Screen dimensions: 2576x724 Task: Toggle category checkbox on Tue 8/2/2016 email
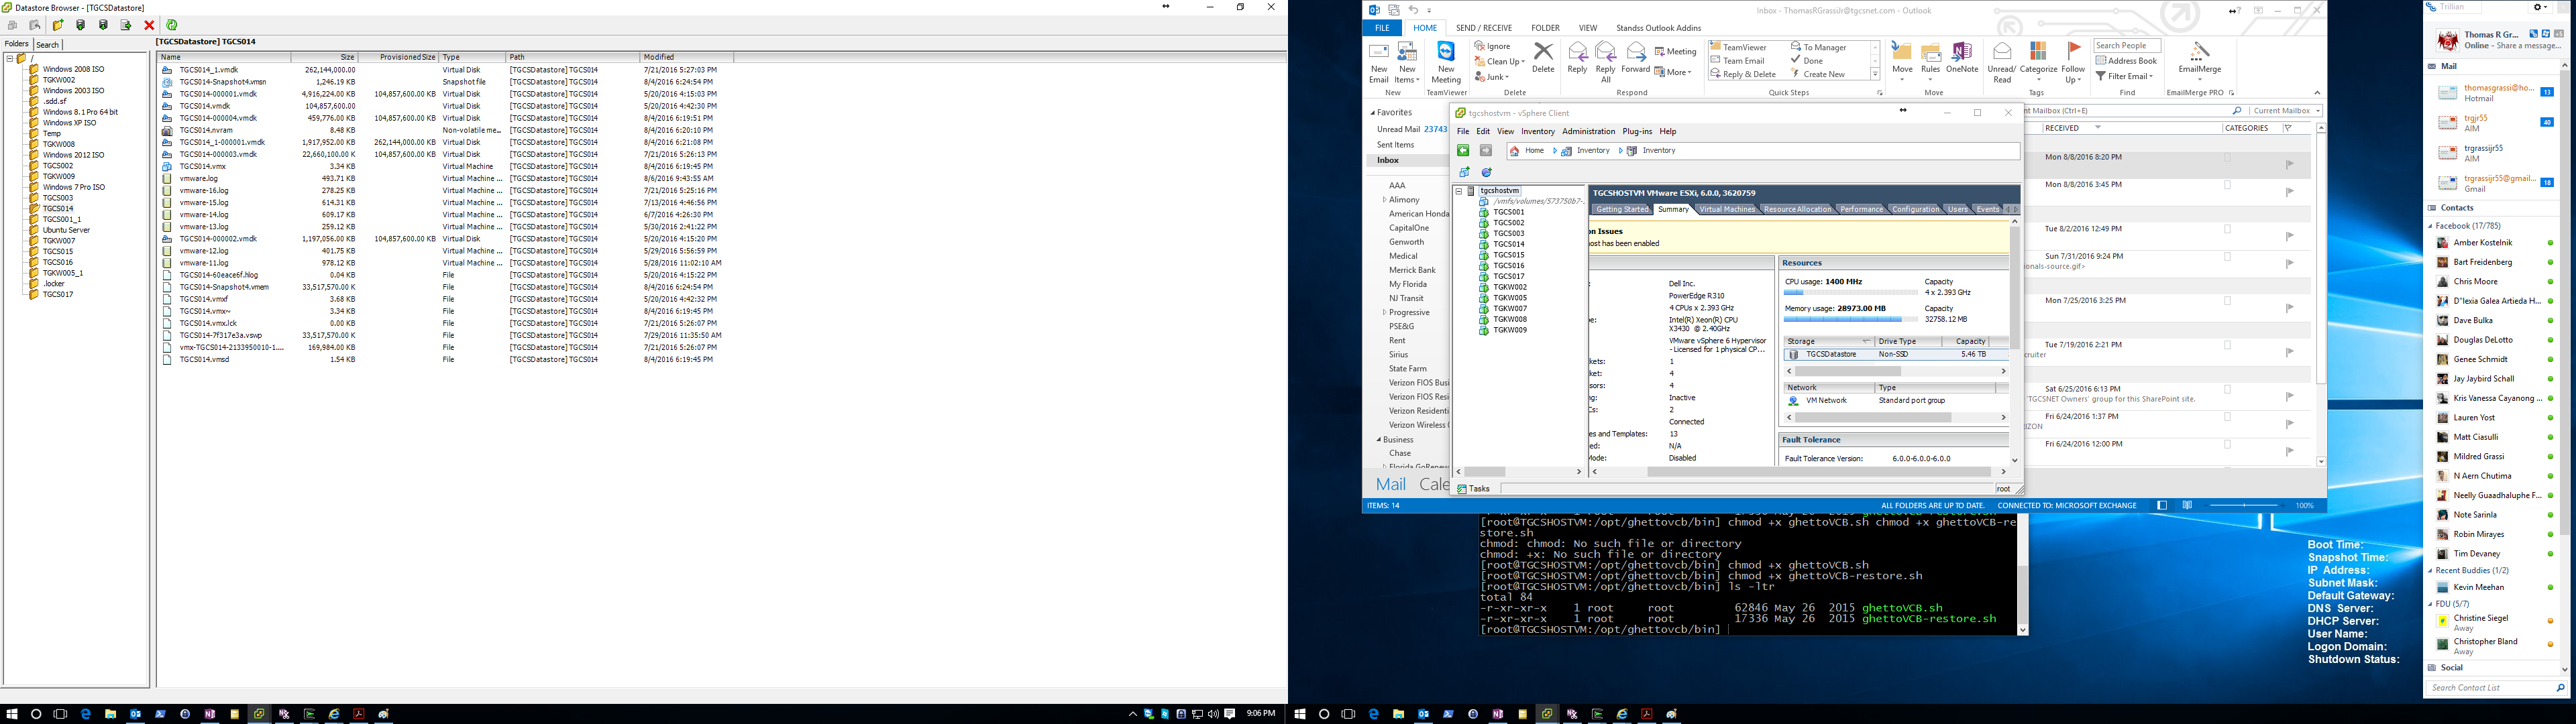tap(2227, 230)
